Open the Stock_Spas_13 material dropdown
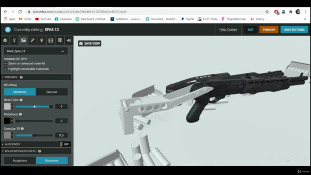 point(35,51)
